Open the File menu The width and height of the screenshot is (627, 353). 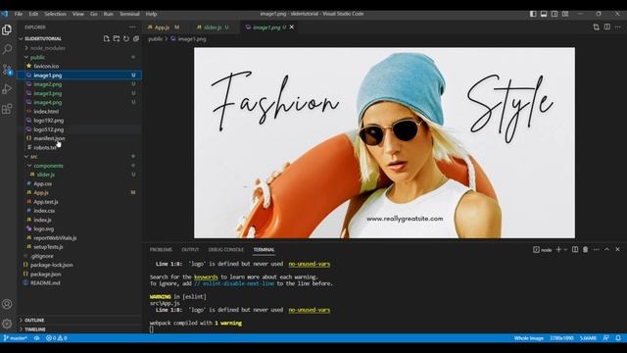pyautogui.click(x=19, y=14)
